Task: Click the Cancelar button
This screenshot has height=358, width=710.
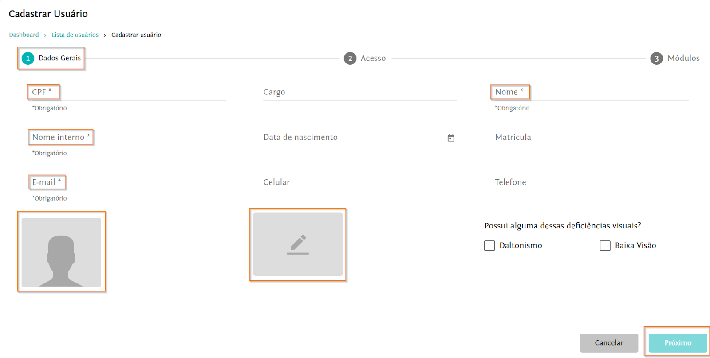Action: coord(609,343)
